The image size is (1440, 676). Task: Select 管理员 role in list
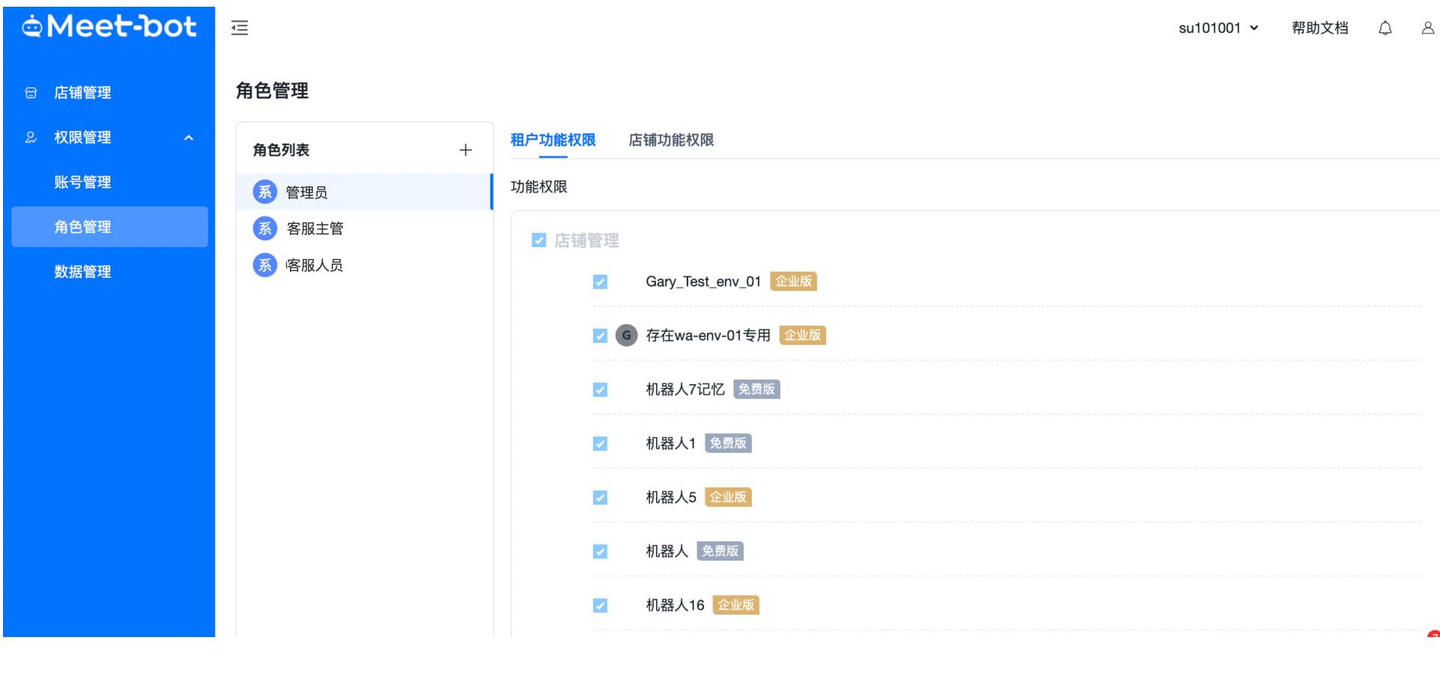click(364, 192)
